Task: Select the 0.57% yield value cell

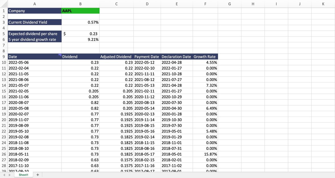Action: 80,22
